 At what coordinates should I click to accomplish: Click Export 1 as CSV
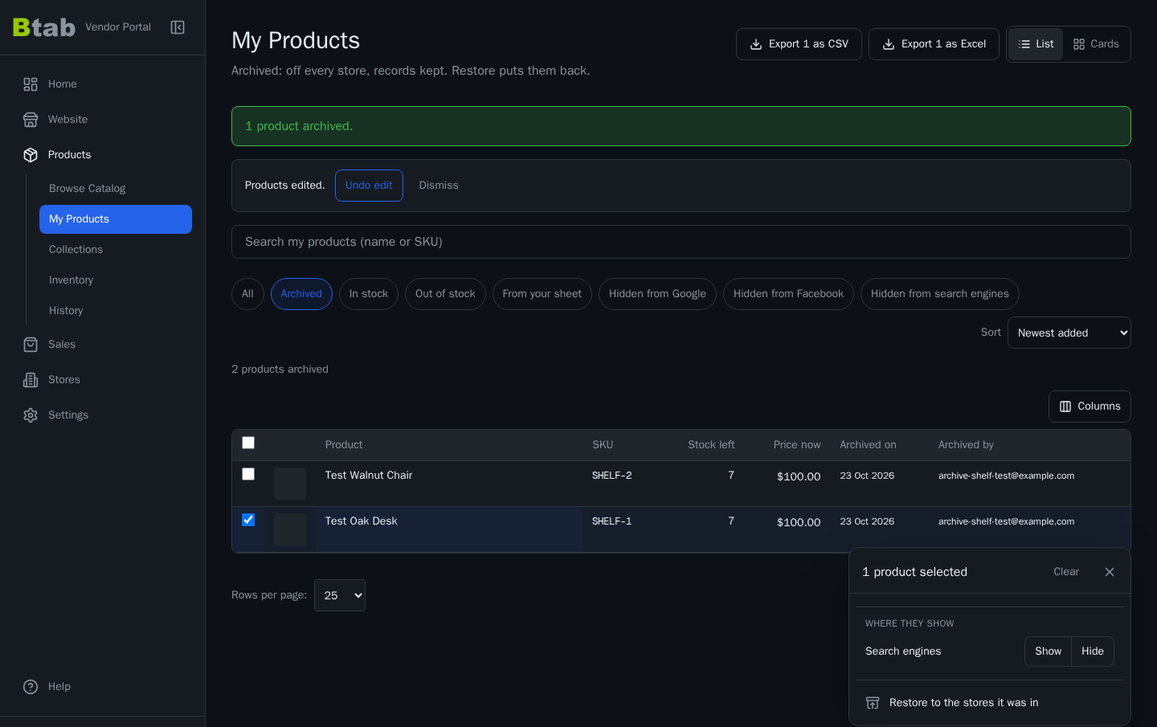pyautogui.click(x=799, y=44)
